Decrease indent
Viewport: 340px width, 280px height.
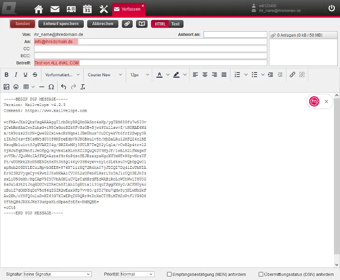280,75
